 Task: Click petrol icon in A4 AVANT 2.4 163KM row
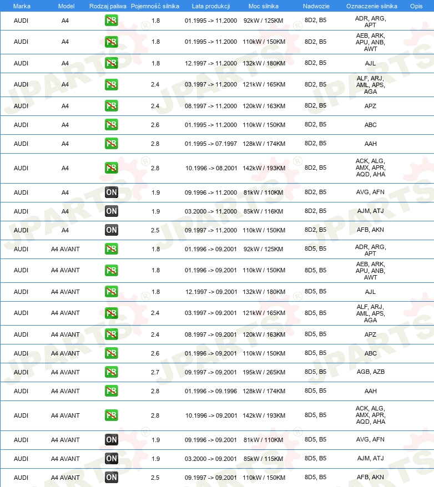111,334
